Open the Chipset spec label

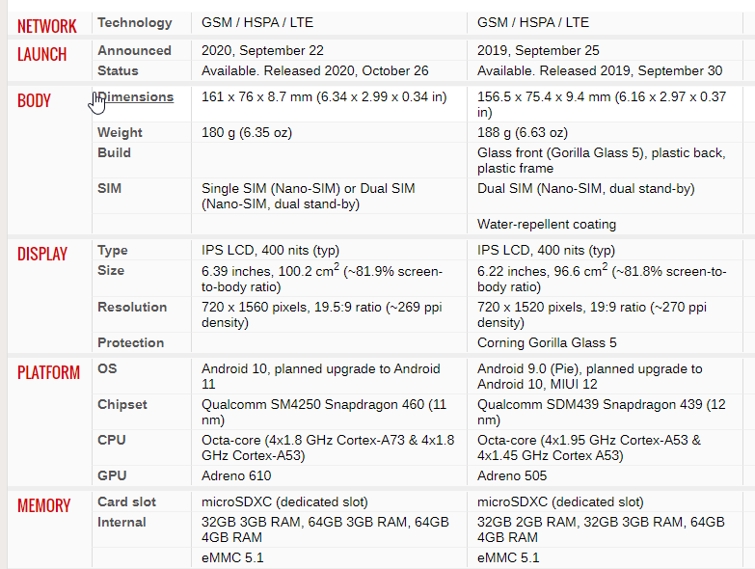pos(122,404)
